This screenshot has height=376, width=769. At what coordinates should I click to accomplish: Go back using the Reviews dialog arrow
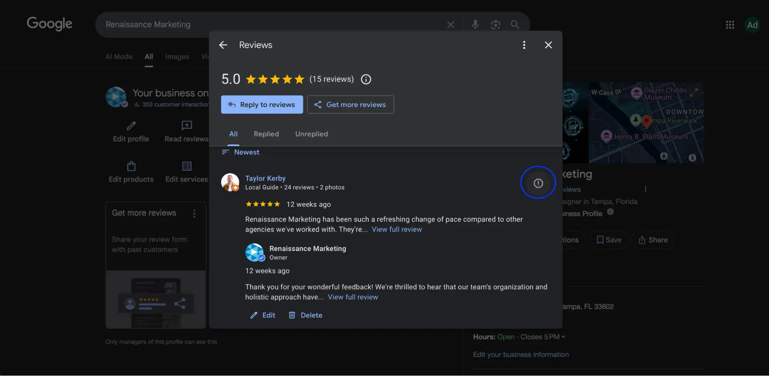pos(223,45)
